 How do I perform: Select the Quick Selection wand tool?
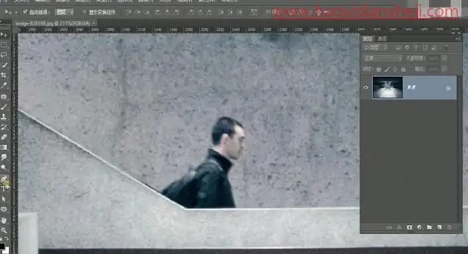(x=4, y=65)
